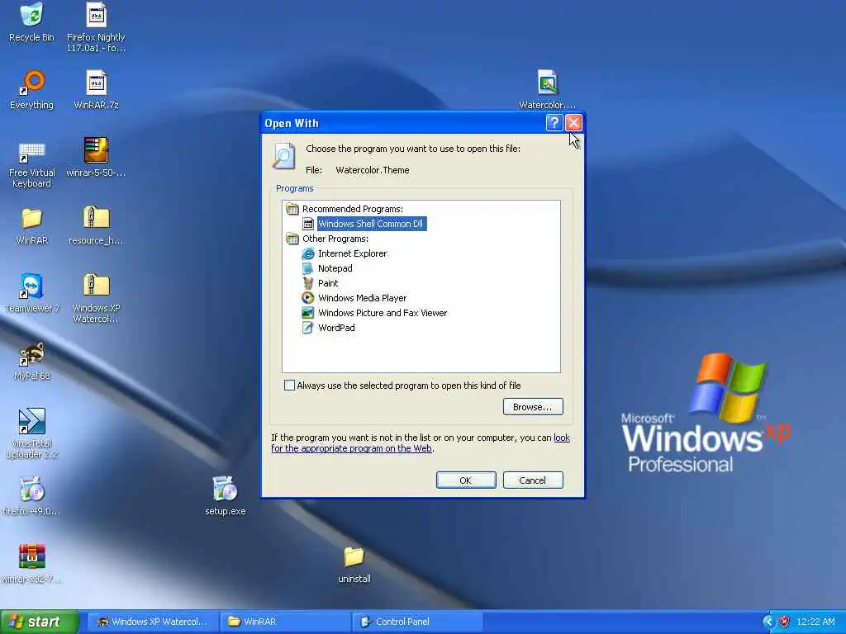Click the Paint program icon
This screenshot has height=634, width=846.
click(307, 283)
